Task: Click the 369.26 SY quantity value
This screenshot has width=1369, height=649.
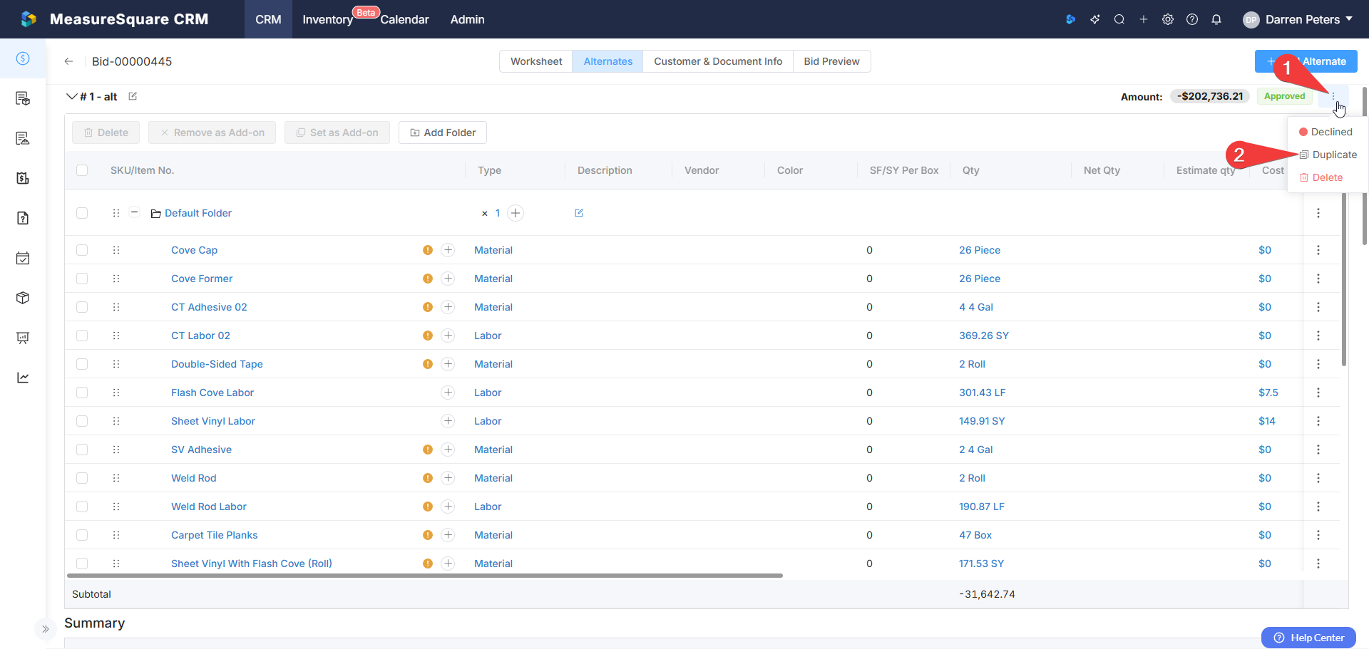Action: (x=984, y=336)
